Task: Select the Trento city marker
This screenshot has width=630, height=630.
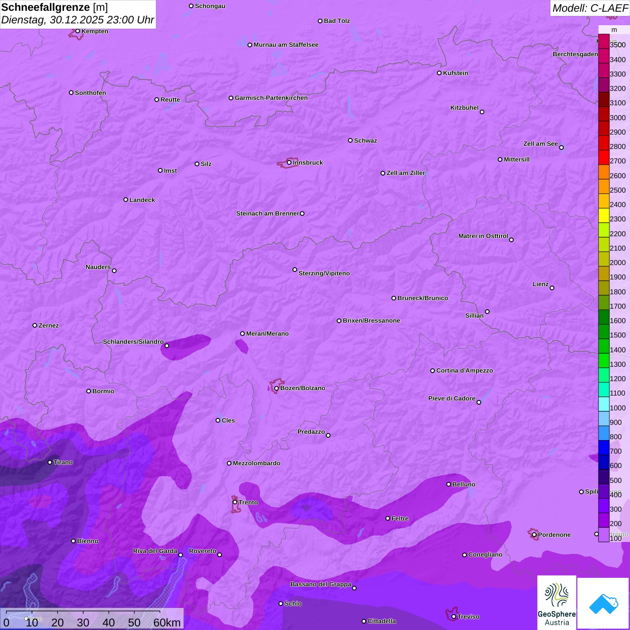Action: 235,502
